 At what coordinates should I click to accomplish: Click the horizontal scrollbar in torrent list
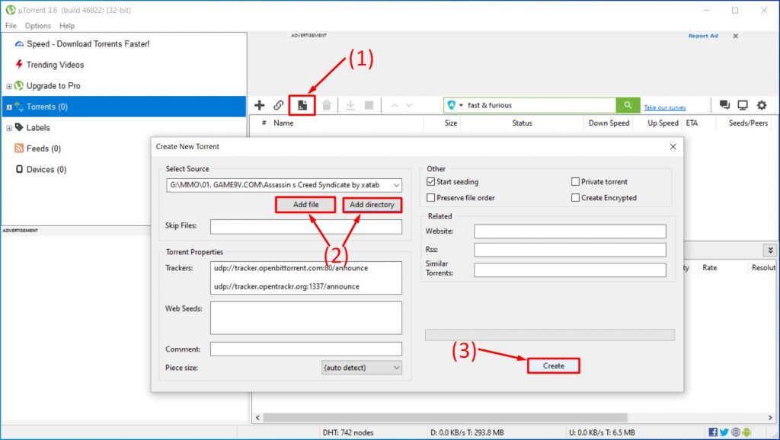tap(445, 418)
